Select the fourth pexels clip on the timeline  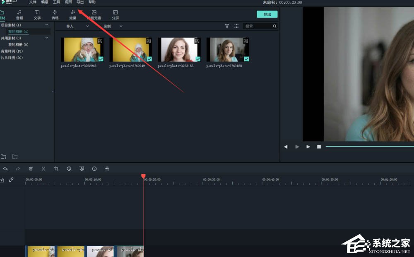129,251
